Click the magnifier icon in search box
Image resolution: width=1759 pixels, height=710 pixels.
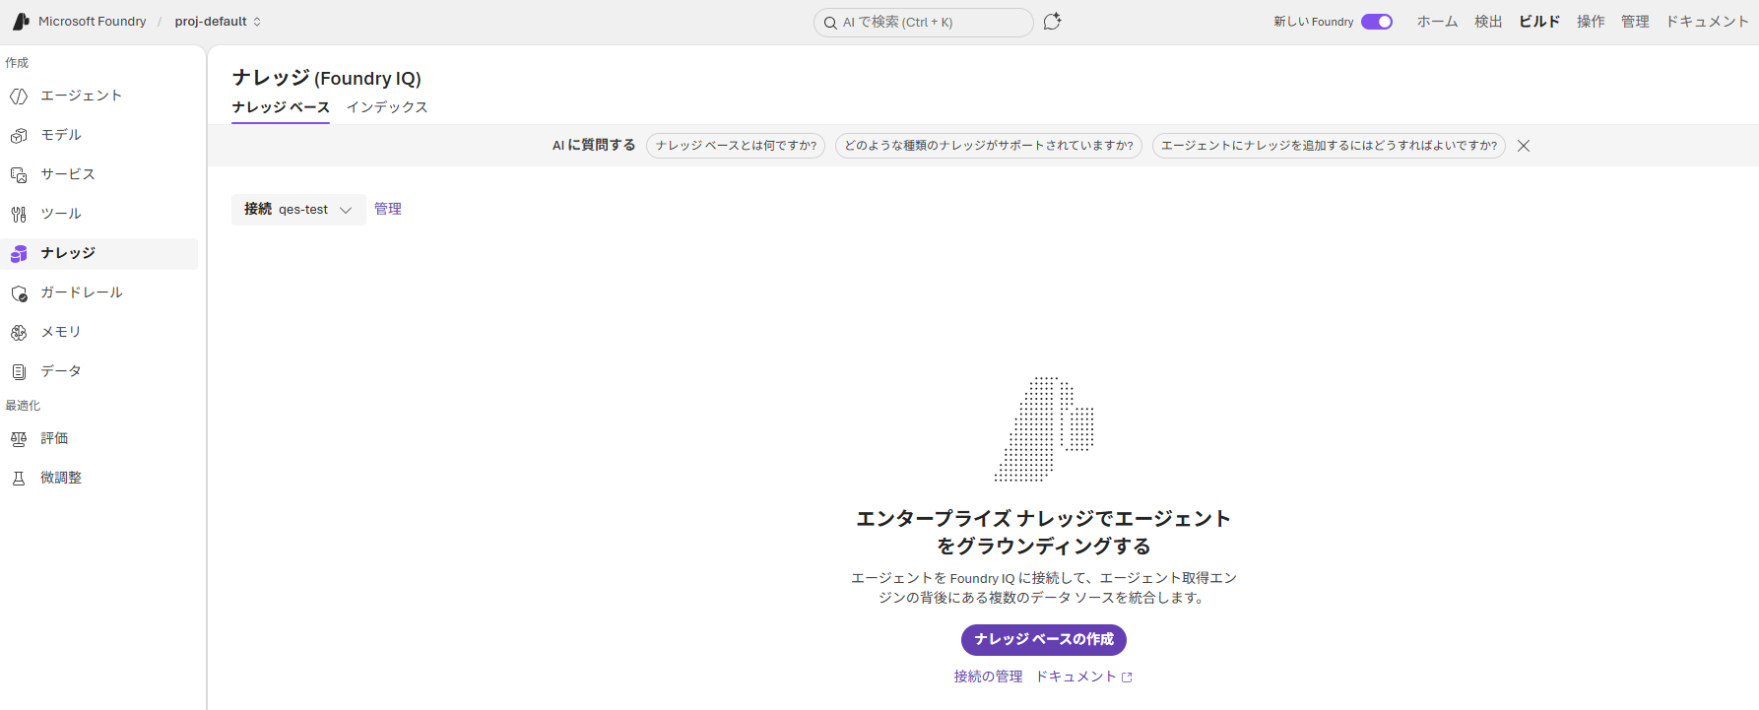click(830, 23)
